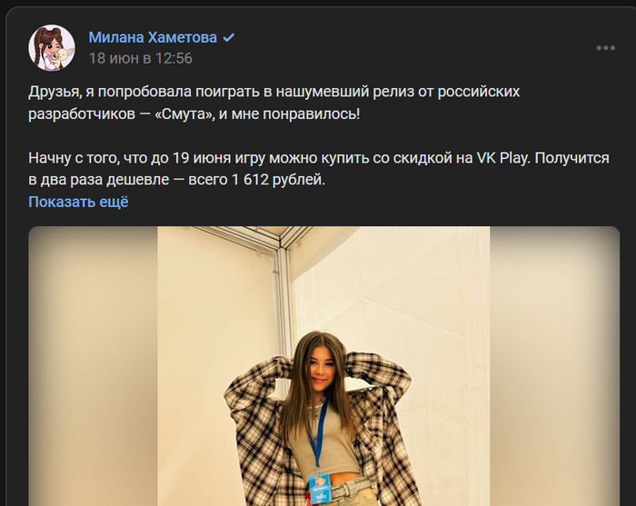This screenshot has height=506, width=636.
Task: Click the blurred right margin of the photo
Action: [x=554, y=366]
